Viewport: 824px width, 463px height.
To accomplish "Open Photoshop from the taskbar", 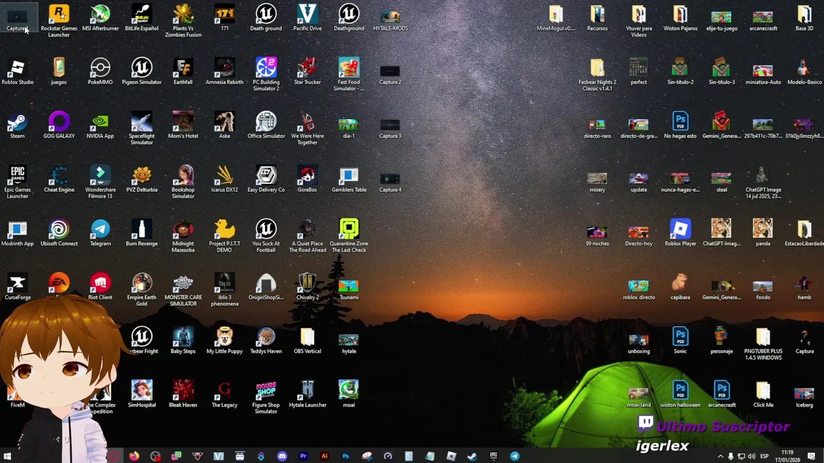I will pyautogui.click(x=346, y=456).
